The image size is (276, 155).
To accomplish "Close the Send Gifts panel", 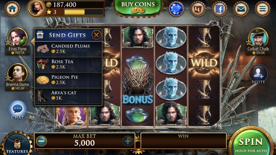I will click(x=96, y=35).
